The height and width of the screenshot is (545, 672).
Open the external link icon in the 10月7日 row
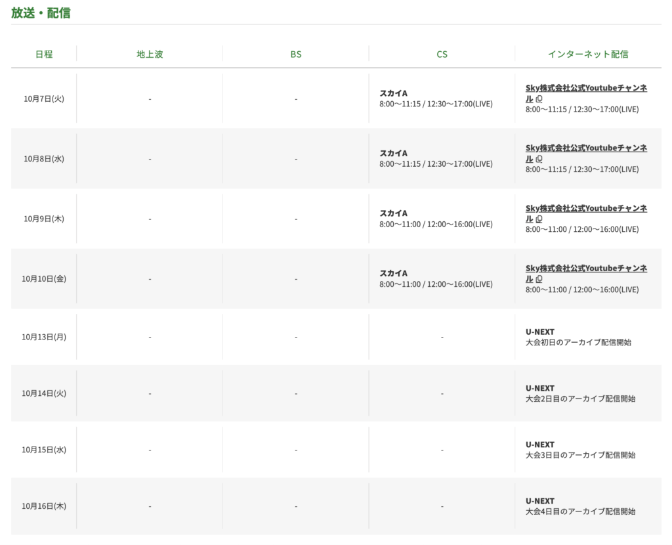tap(539, 98)
